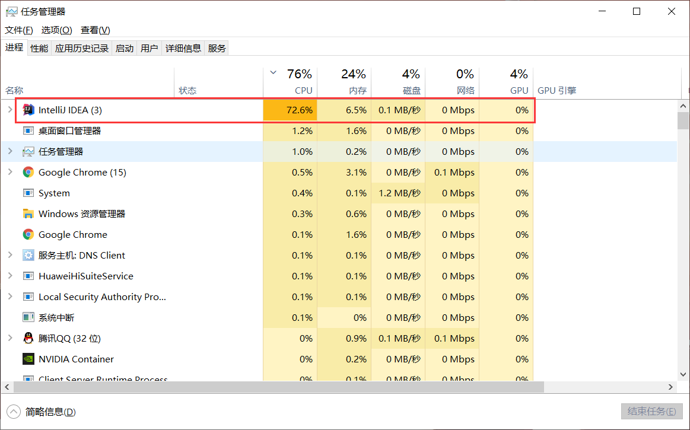Screen dimensions: 690x430
Task: Select the NVIDIA Container row name
Action: [76, 359]
